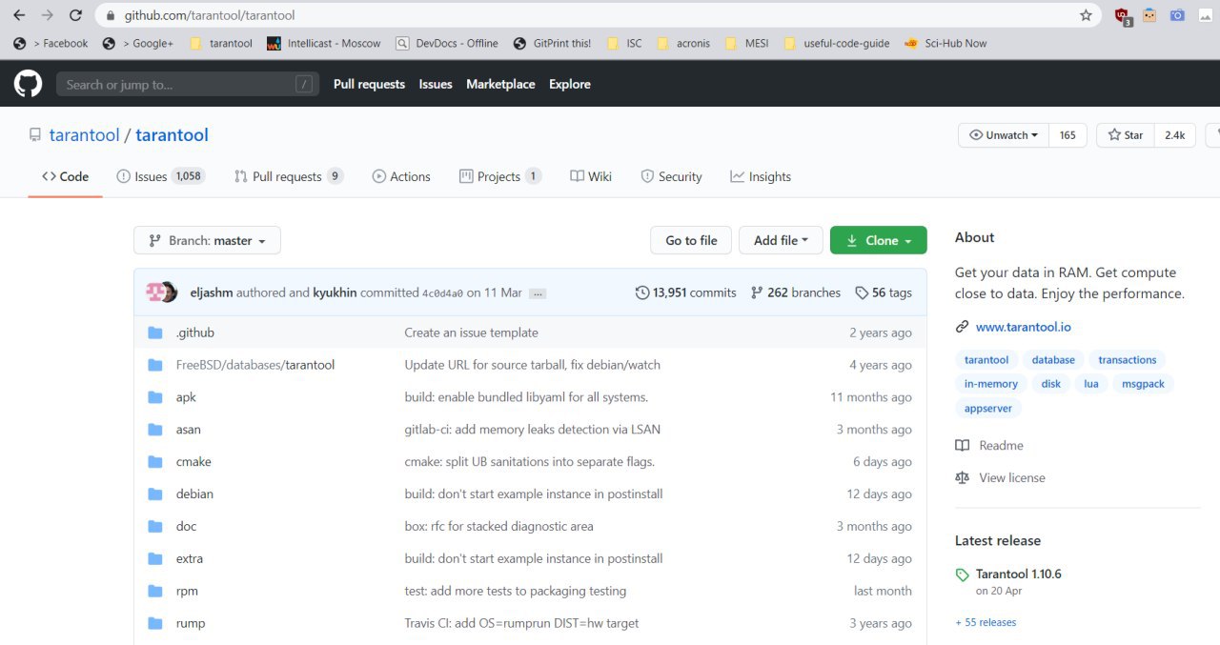Click the commit author avatars
1220x645 pixels.
point(162,292)
